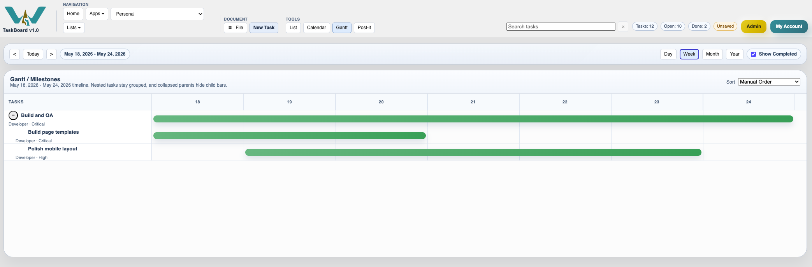The height and width of the screenshot is (267, 812).
Task: Create a New Task
Action: [264, 28]
